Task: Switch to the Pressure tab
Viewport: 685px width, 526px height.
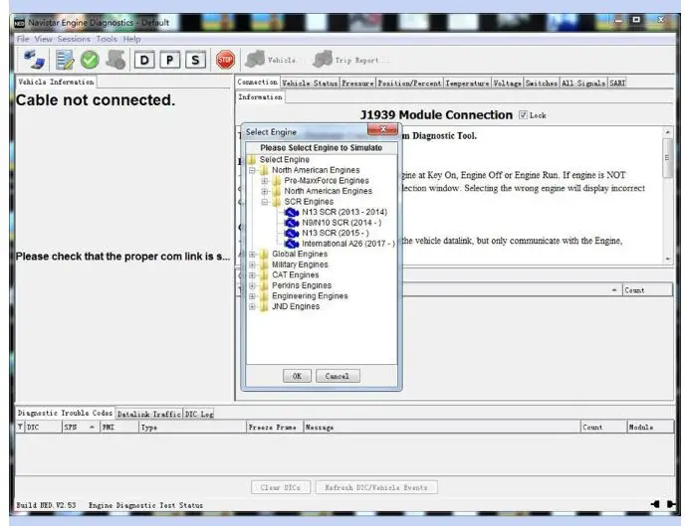Action: 357,83
